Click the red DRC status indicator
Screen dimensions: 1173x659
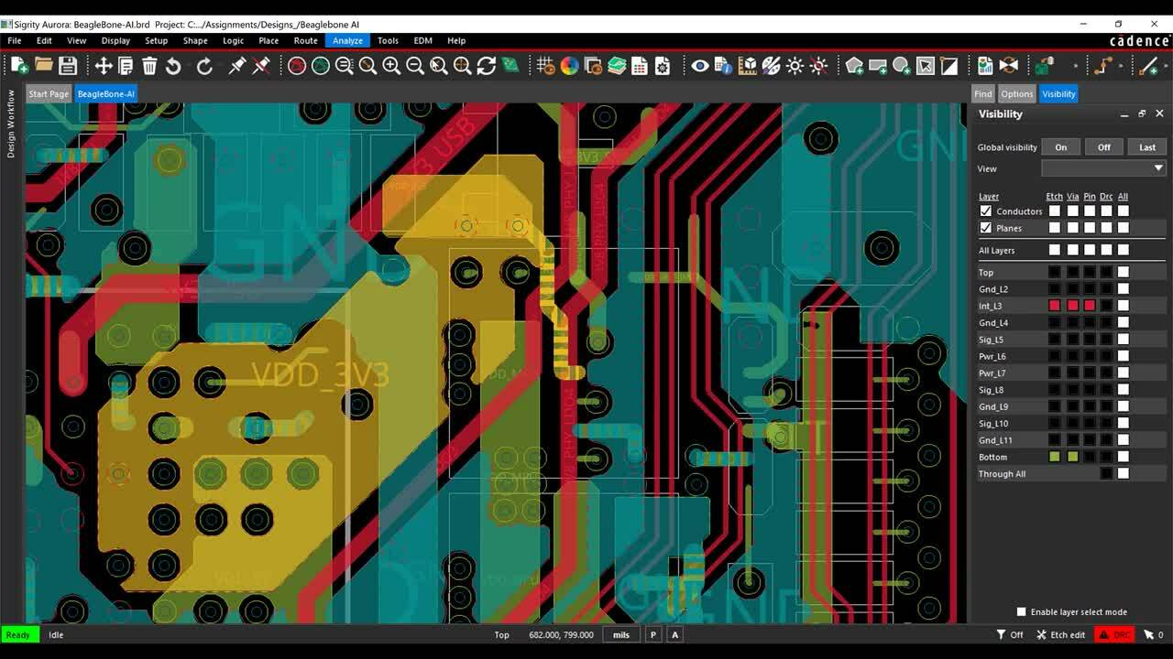coord(1115,634)
